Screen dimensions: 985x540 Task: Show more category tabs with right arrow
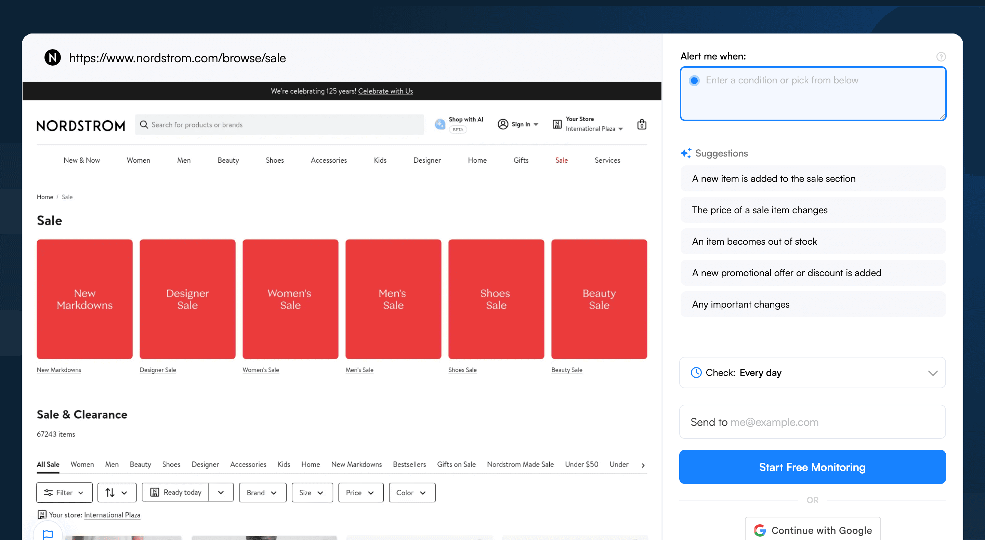(643, 465)
